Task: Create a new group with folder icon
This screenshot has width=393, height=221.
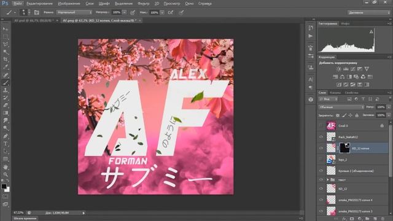Action: coord(367,219)
